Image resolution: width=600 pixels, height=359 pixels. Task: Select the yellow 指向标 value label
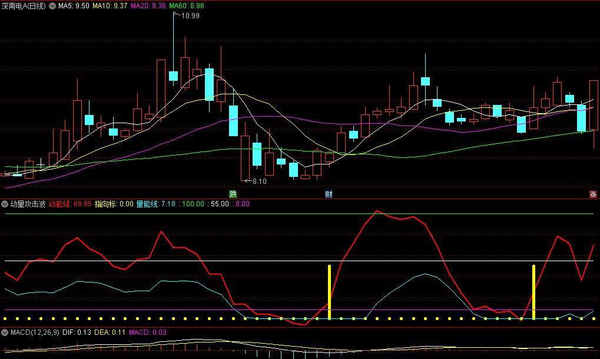(x=114, y=204)
